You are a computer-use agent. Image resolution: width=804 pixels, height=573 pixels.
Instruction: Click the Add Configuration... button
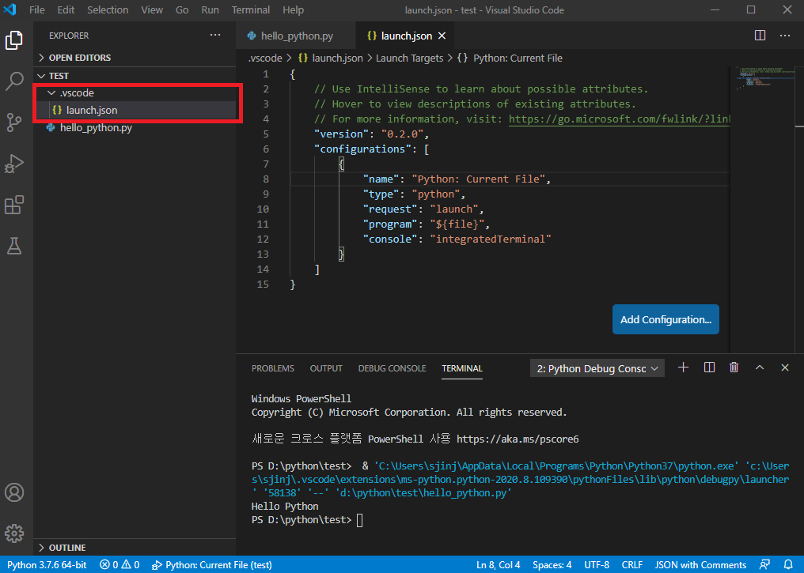(666, 319)
